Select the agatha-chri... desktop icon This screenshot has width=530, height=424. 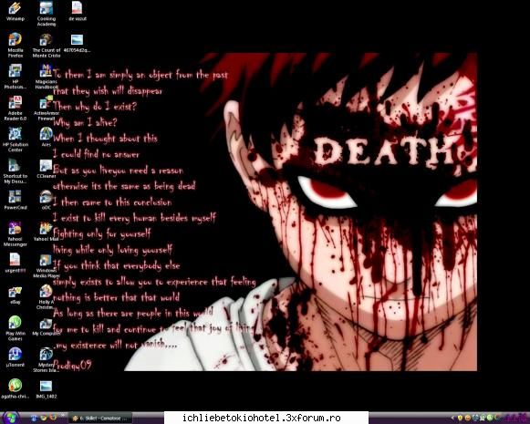click(16, 388)
